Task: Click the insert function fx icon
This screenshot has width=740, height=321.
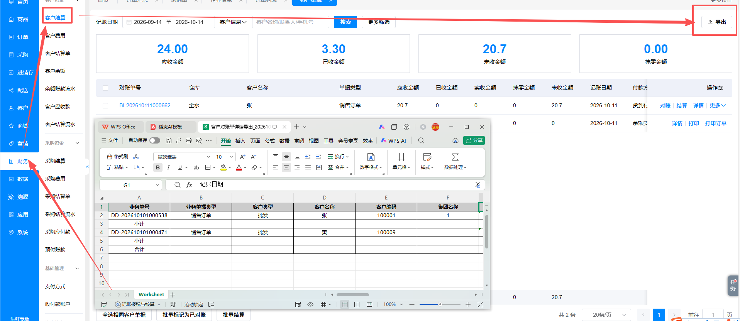Action: click(x=189, y=185)
